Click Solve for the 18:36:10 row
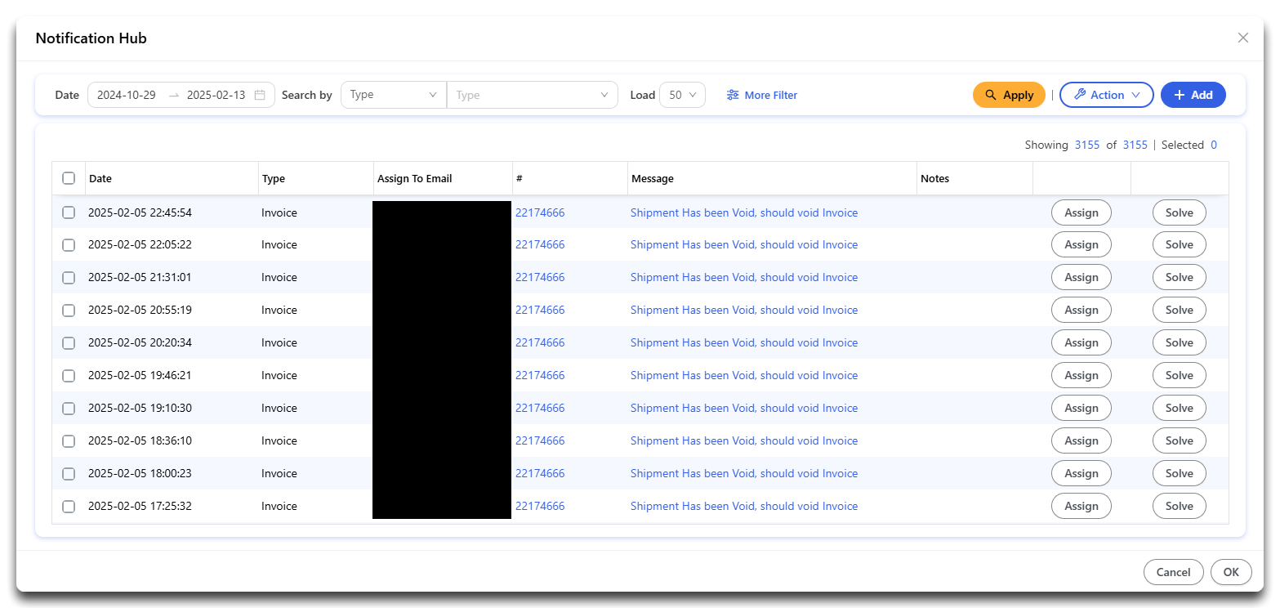Screen dimensions: 1280x608 tap(1180, 440)
